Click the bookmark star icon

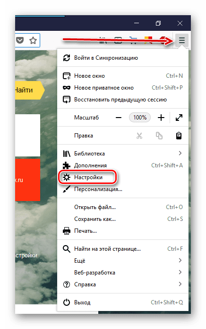point(33,40)
